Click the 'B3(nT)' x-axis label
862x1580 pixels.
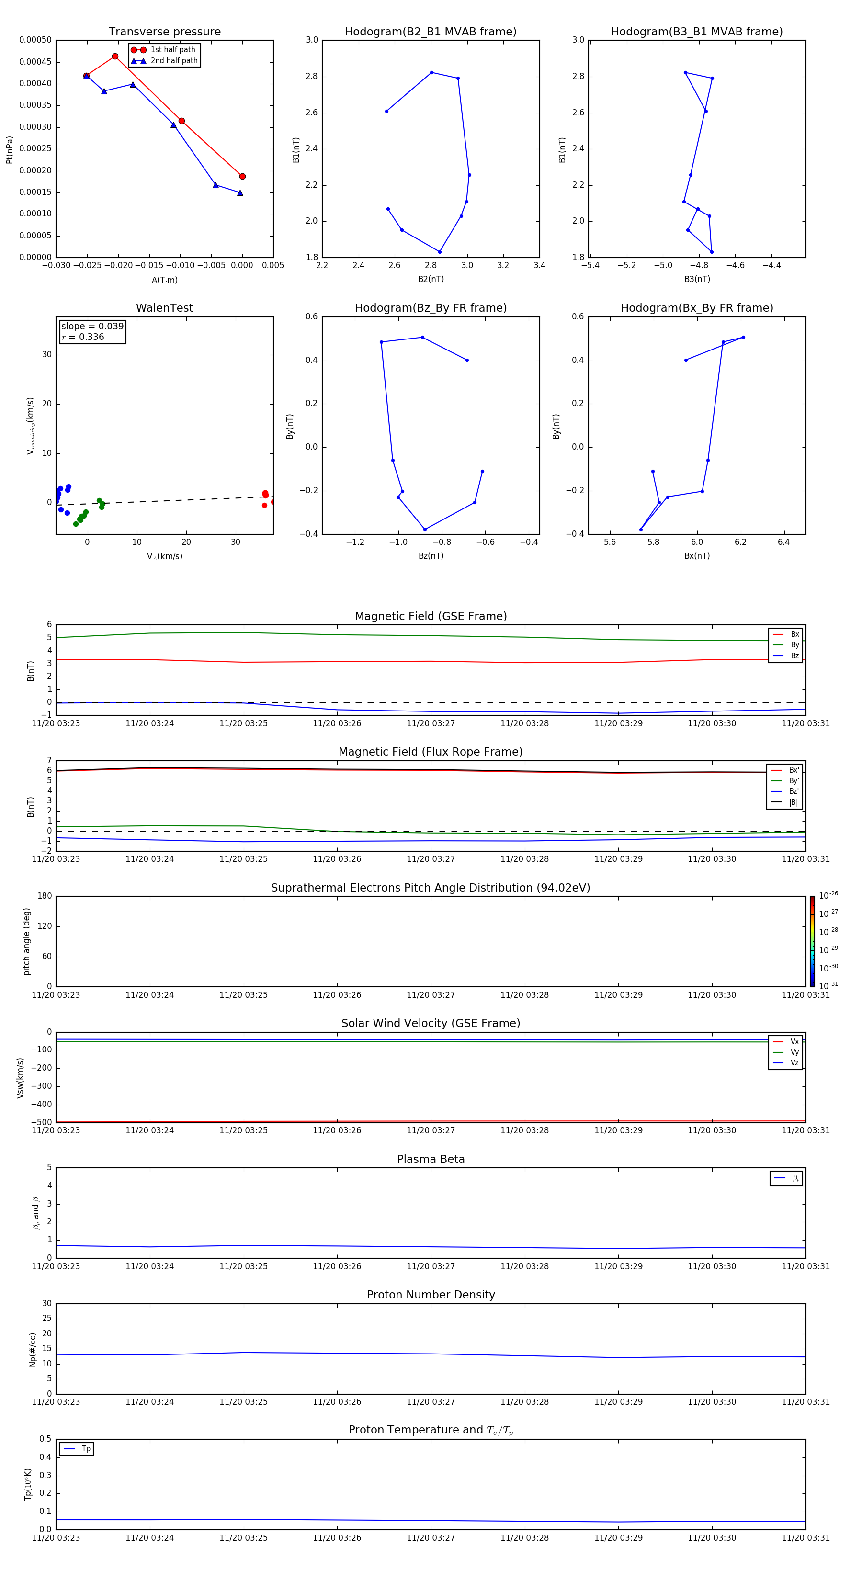pos(697,279)
